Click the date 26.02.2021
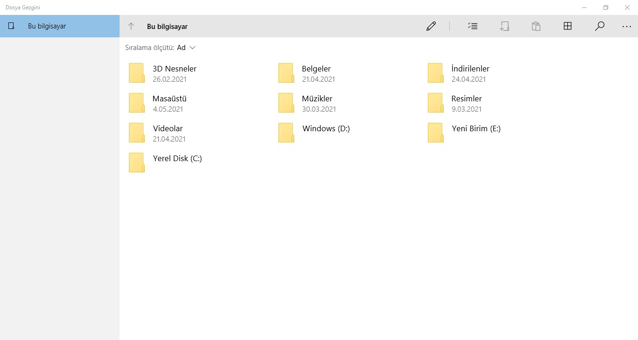 coord(170,79)
